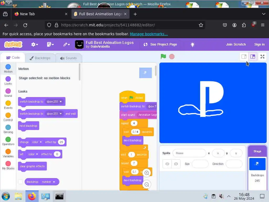
Task: Select the Stage backdrop thumbnail
Action: (x=257, y=164)
